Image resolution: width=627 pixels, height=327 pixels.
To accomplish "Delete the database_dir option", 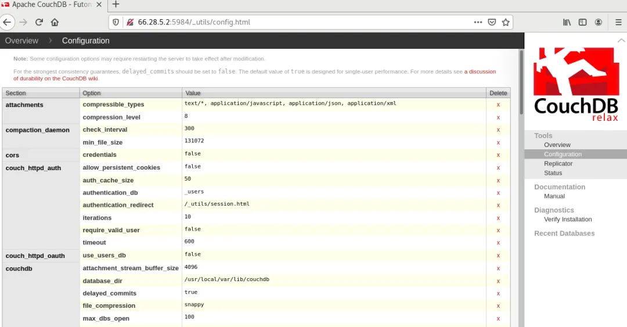I will point(498,281).
